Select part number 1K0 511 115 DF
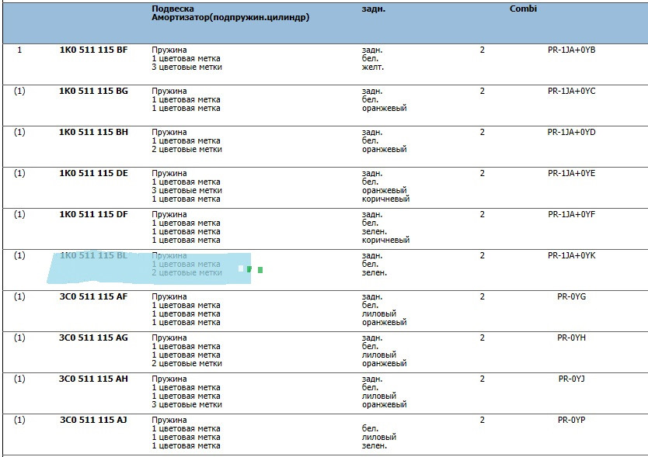This screenshot has width=648, height=457. click(93, 214)
